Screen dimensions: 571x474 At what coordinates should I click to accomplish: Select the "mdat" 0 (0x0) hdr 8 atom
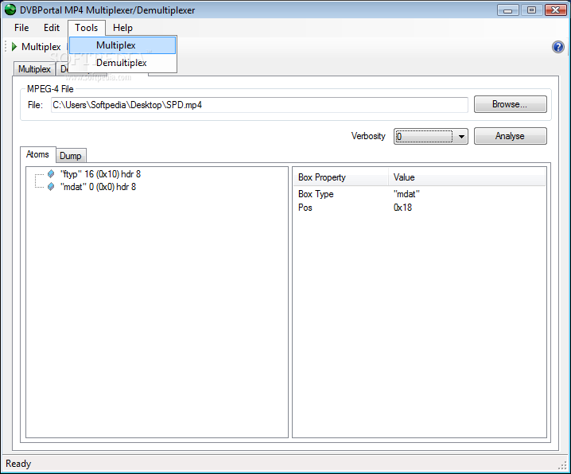(x=98, y=187)
